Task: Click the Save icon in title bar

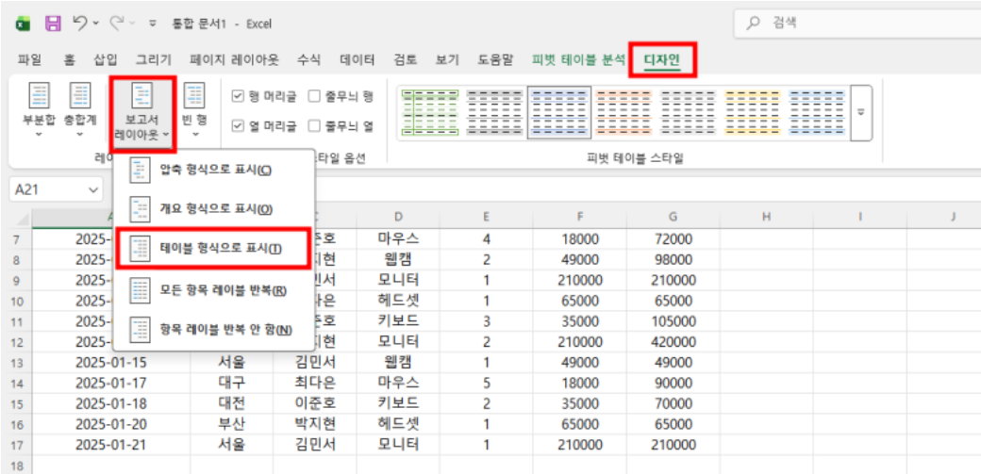Action: 53,23
